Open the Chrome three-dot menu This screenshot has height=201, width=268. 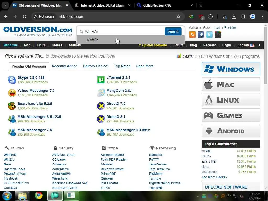[x=262, y=16]
